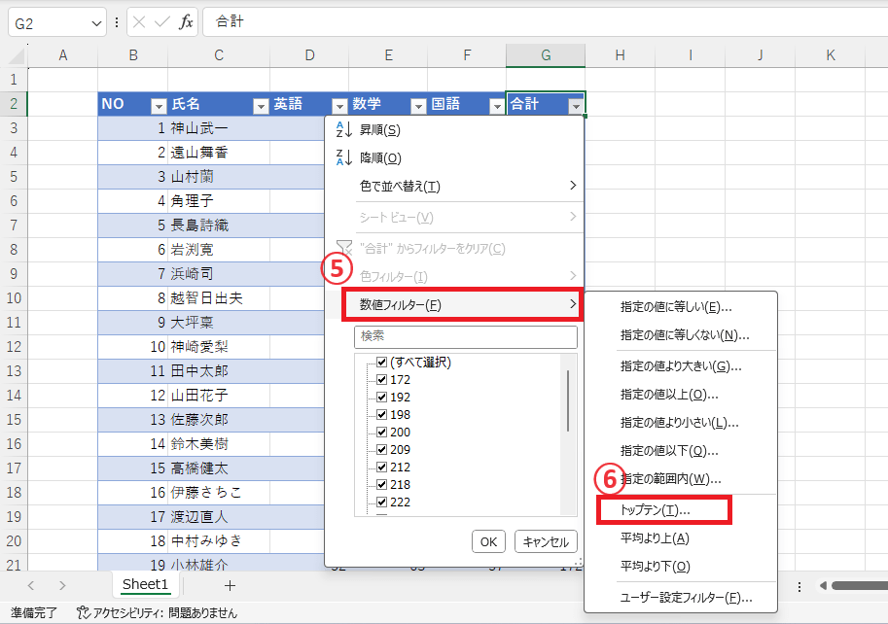Image resolution: width=888 pixels, height=624 pixels.
Task: Toggle the 209 value checkbox
Action: point(381,450)
